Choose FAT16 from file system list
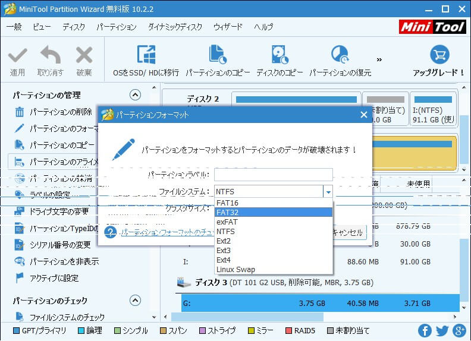 point(274,203)
